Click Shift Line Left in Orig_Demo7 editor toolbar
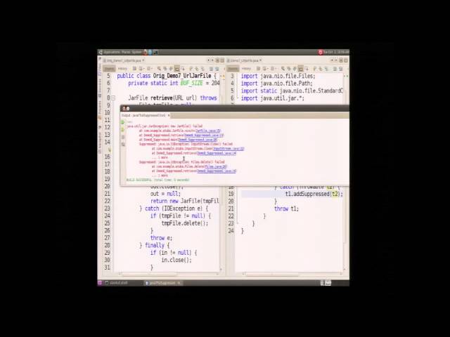The width and height of the screenshot is (450, 337). coord(211,69)
